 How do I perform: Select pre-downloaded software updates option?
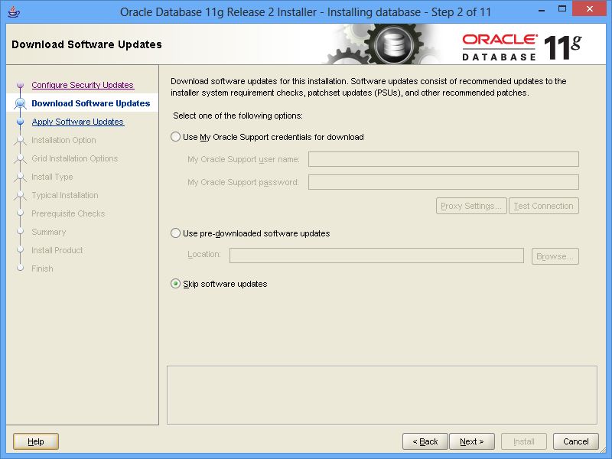[x=176, y=233]
